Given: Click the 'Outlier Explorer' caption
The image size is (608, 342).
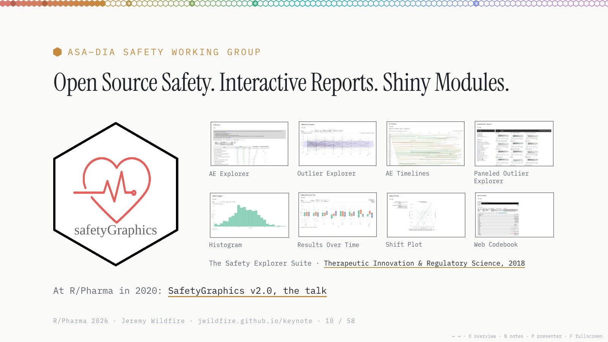Looking at the screenshot, I should tap(326, 173).
